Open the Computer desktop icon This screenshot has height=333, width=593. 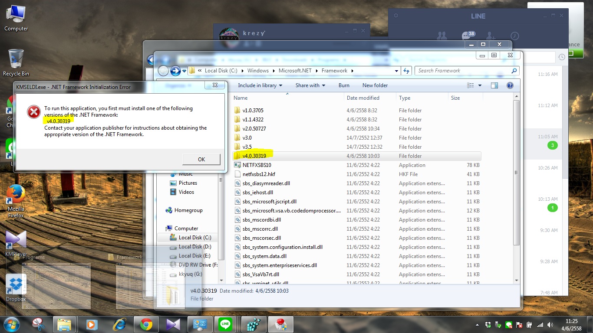click(16, 18)
